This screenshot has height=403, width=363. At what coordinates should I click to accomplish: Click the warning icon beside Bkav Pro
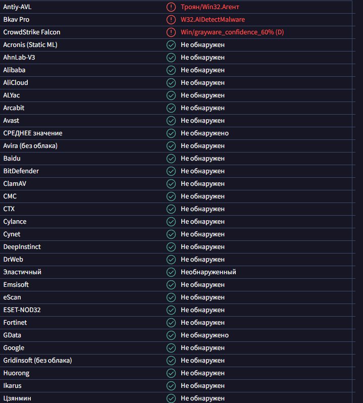coord(171,20)
